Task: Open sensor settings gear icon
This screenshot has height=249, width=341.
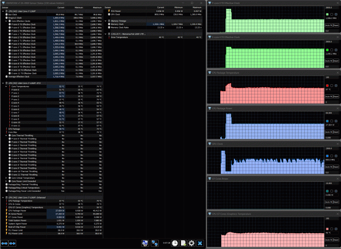Action: tap(191, 243)
